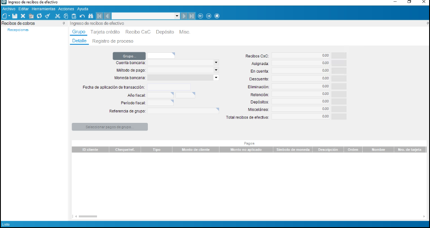430x228 pixels.
Task: Click the Pagos grid horizontal scrollbar thumb
Action: pyautogui.click(x=88, y=216)
